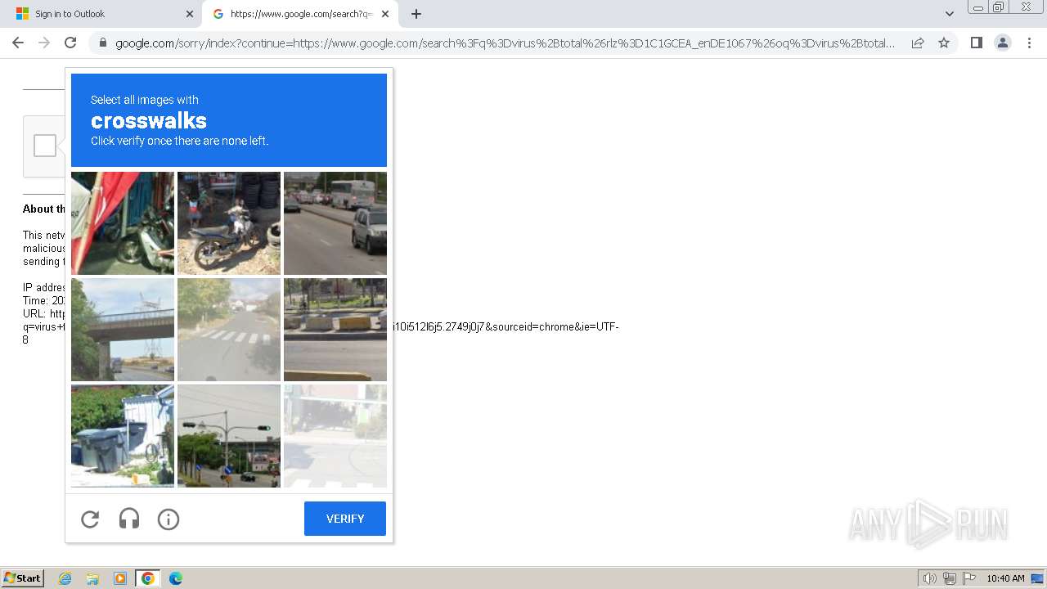Minimize the Chrome window

pyautogui.click(x=977, y=7)
